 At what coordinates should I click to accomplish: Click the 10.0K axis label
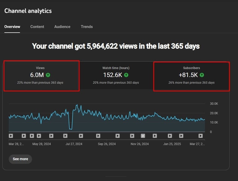coord(214,122)
